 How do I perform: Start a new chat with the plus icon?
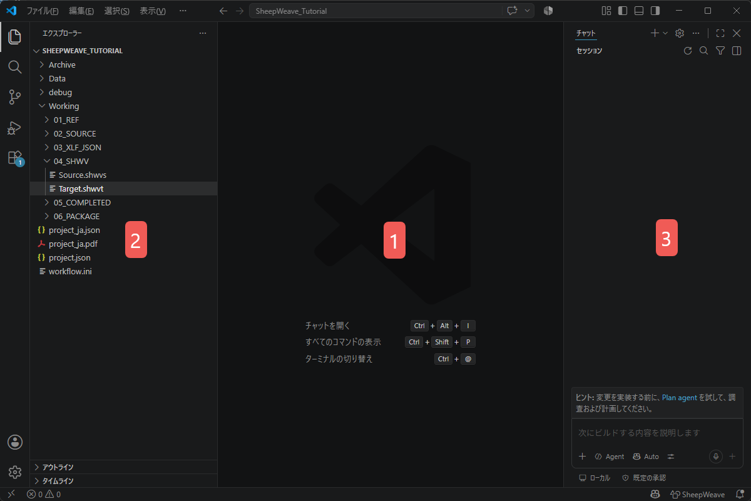pyautogui.click(x=655, y=33)
